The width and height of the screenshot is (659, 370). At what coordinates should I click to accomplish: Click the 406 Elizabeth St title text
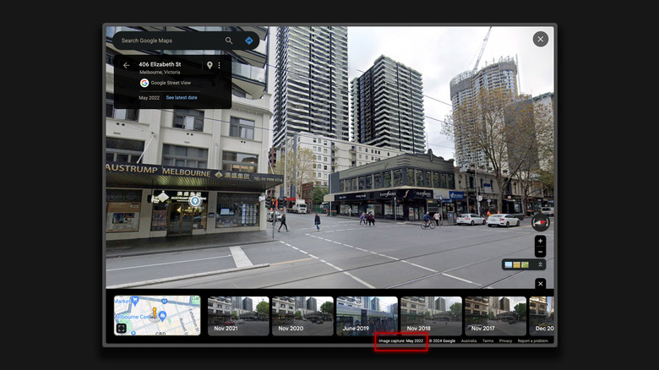[160, 64]
